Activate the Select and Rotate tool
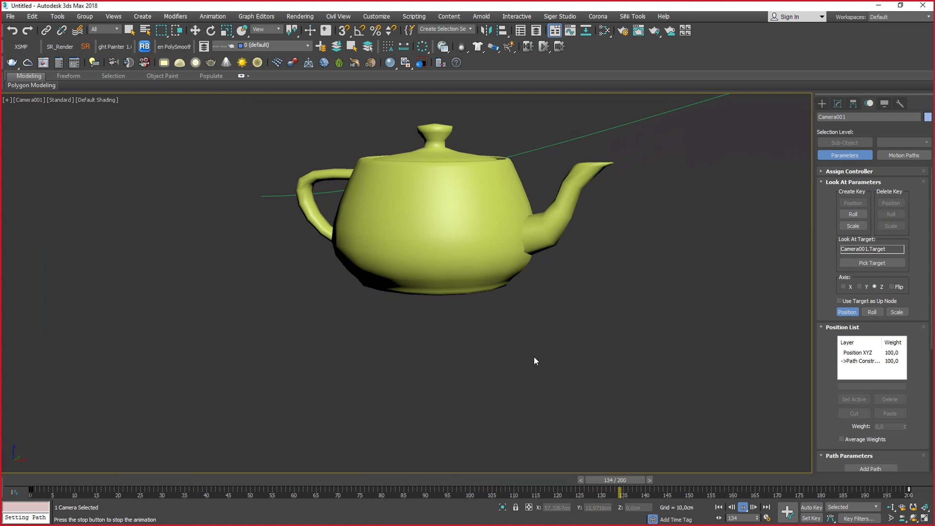This screenshot has height=526, width=935. (x=210, y=30)
